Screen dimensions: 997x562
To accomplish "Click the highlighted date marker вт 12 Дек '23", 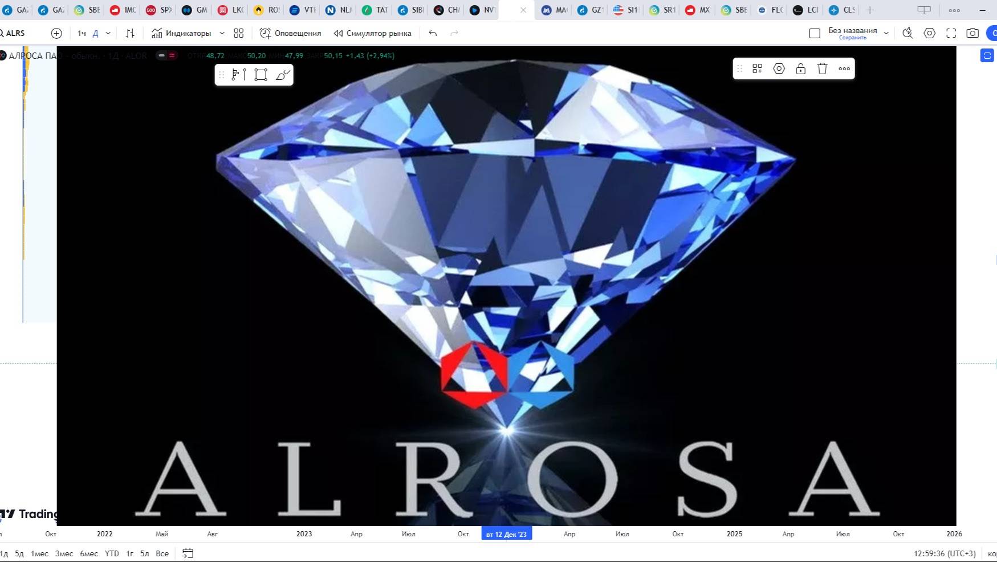I will [x=507, y=534].
